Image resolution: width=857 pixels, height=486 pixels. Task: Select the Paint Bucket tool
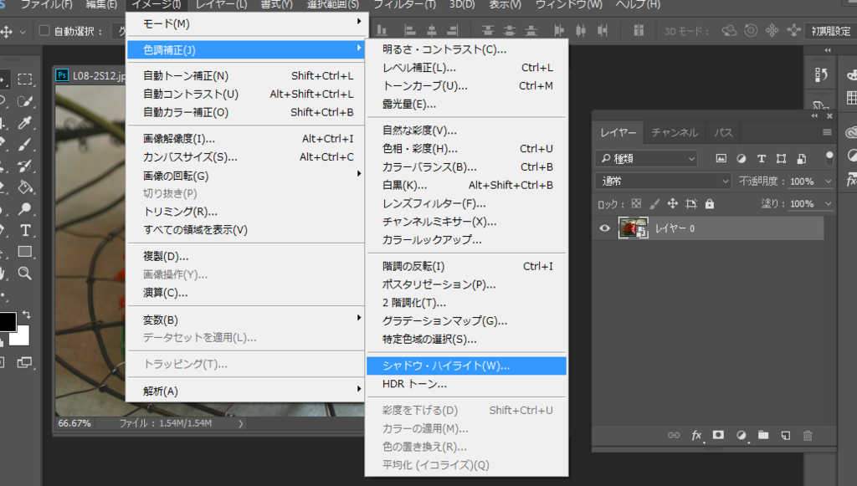[x=24, y=187]
